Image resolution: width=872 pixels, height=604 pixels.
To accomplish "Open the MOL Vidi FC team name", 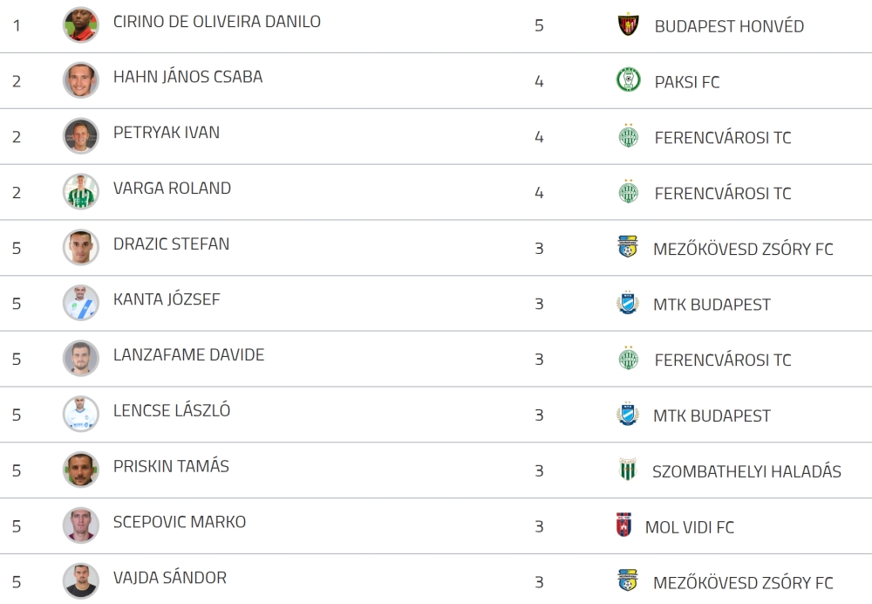I will point(689,527).
